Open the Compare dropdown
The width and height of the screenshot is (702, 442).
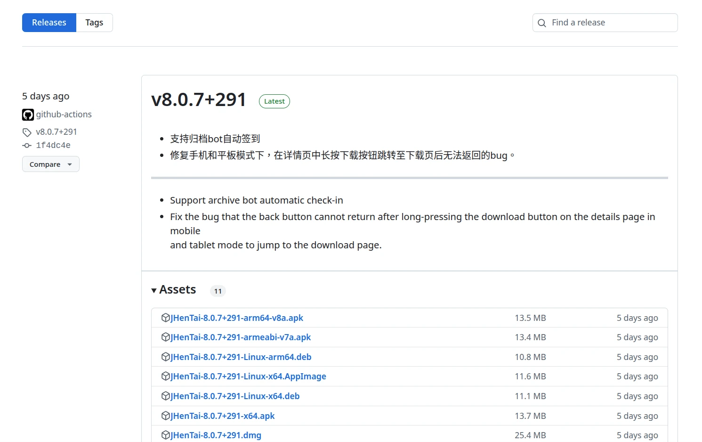pos(50,164)
